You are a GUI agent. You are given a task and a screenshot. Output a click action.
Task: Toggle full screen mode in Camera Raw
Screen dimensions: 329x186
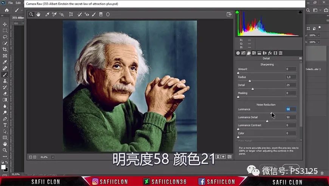(x=229, y=14)
